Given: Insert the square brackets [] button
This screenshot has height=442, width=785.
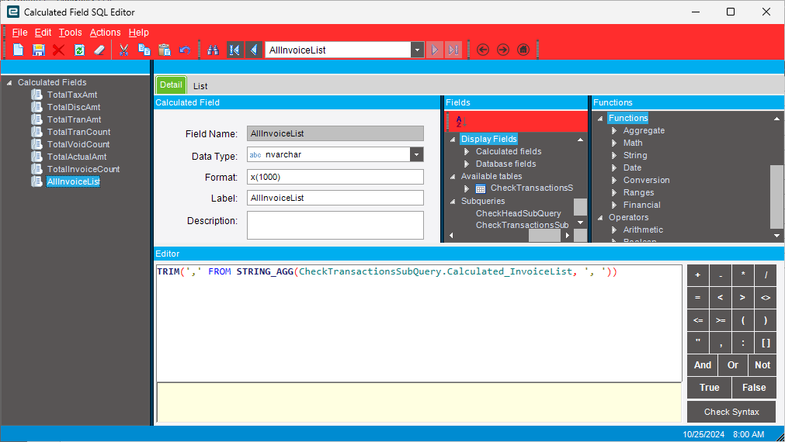Looking at the screenshot, I should point(766,343).
